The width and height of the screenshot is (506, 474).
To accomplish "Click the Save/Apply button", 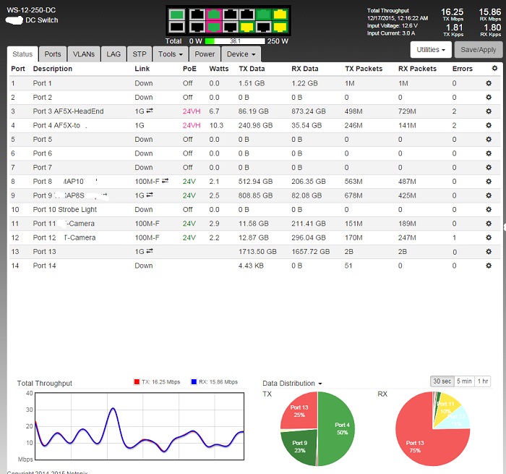I will coord(479,50).
